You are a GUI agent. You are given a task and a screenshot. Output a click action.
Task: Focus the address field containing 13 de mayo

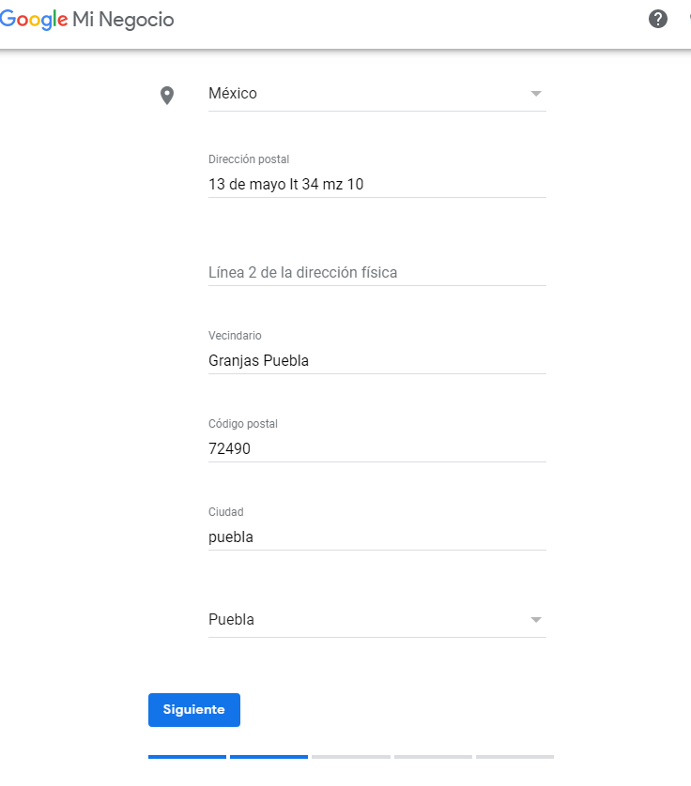(376, 185)
